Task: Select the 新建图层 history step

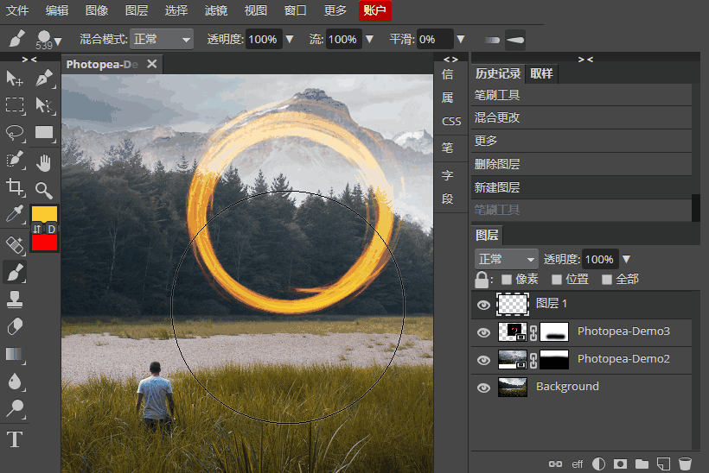Action: tap(582, 186)
